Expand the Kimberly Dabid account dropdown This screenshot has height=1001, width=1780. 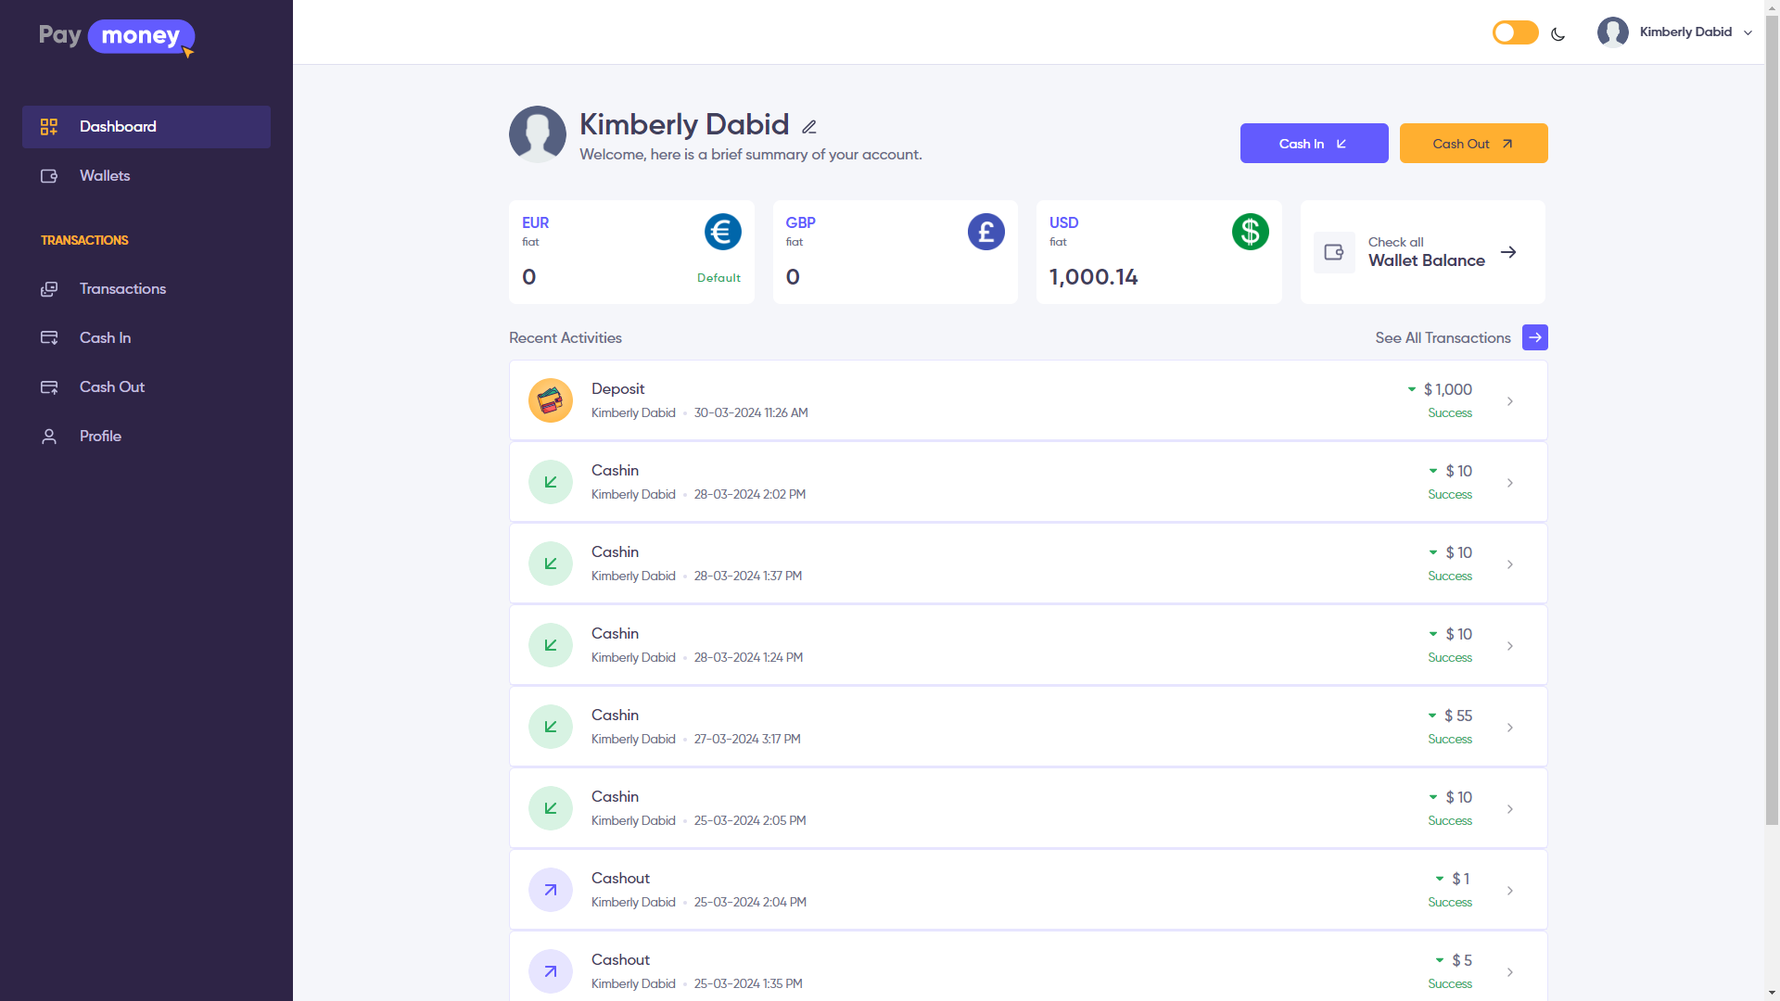1748,32
